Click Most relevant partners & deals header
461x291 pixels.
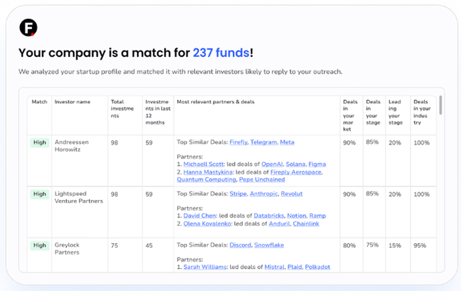215,102
